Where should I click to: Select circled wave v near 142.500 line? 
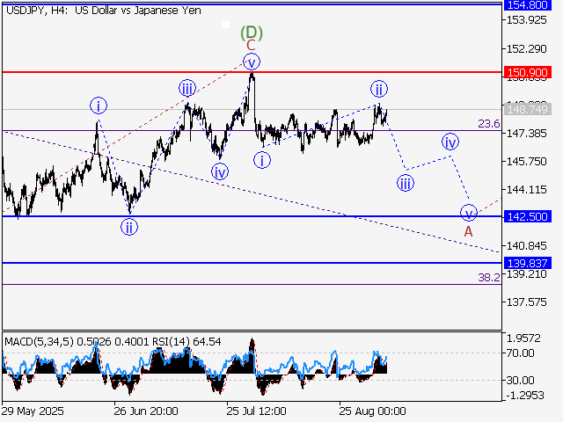469,213
